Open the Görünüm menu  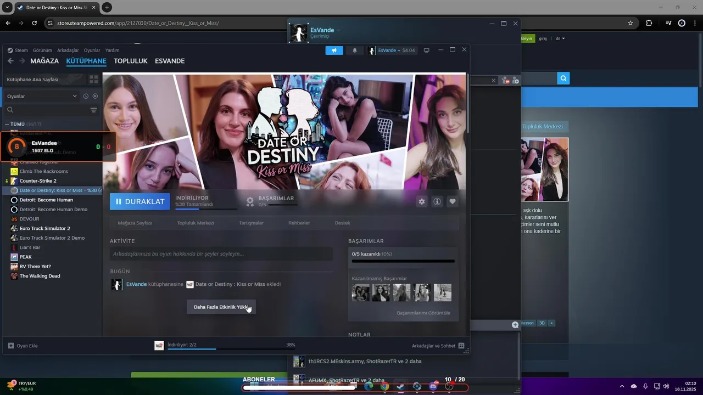point(42,50)
